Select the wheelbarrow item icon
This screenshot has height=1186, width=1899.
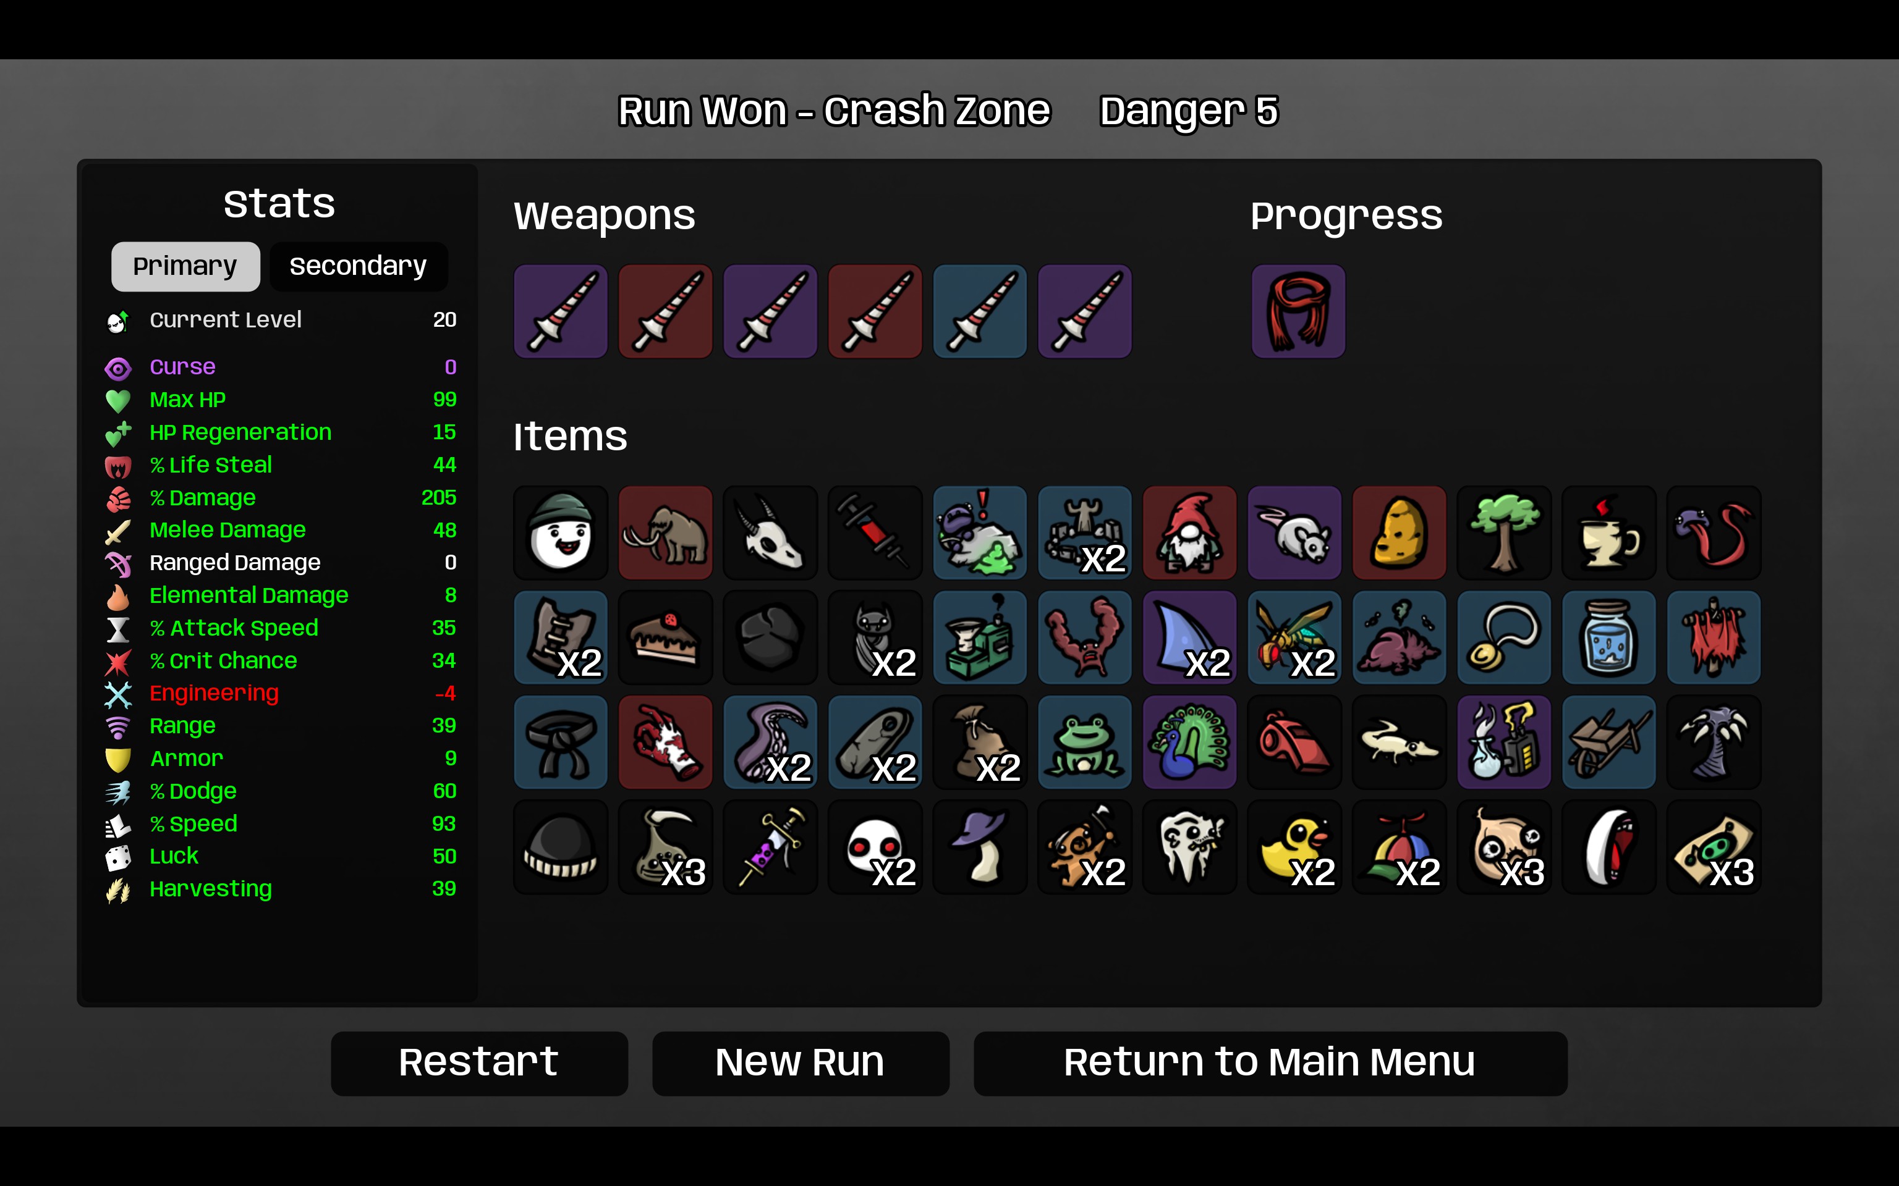tap(1608, 742)
